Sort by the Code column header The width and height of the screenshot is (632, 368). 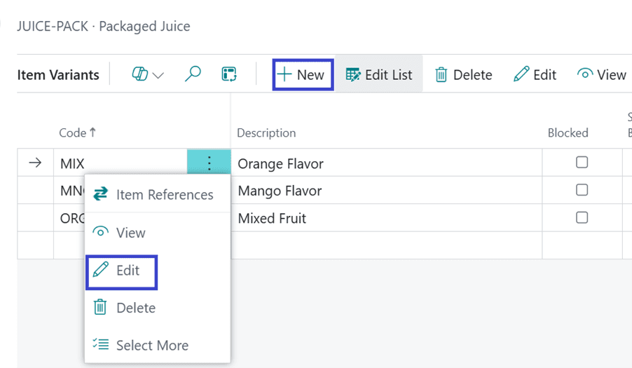tap(72, 132)
